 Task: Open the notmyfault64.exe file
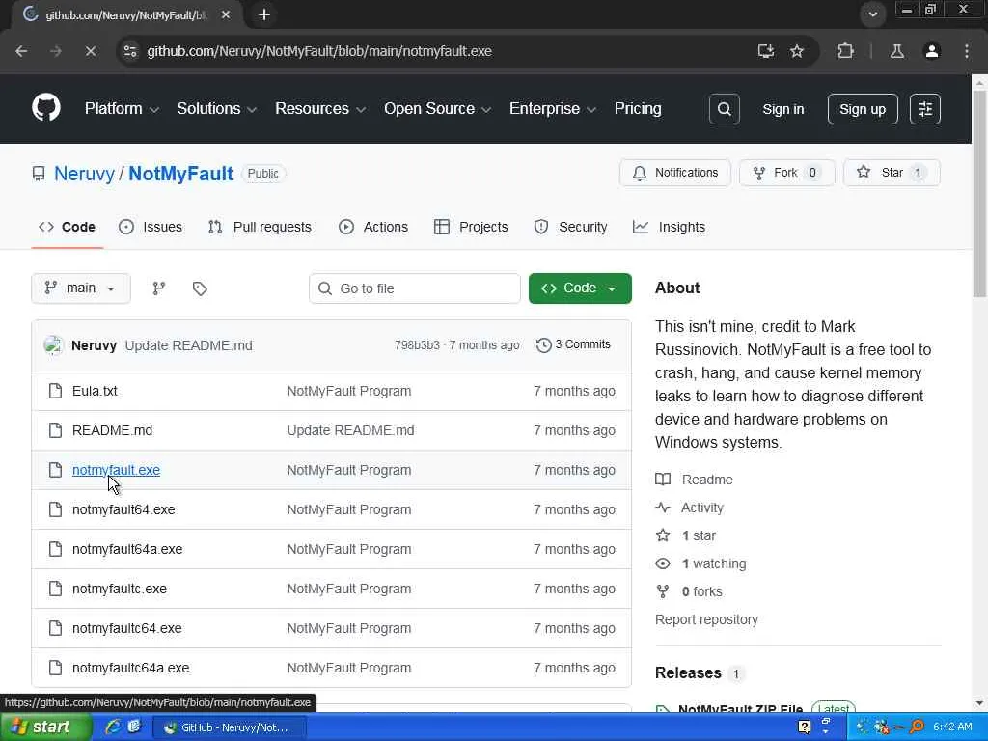(123, 509)
